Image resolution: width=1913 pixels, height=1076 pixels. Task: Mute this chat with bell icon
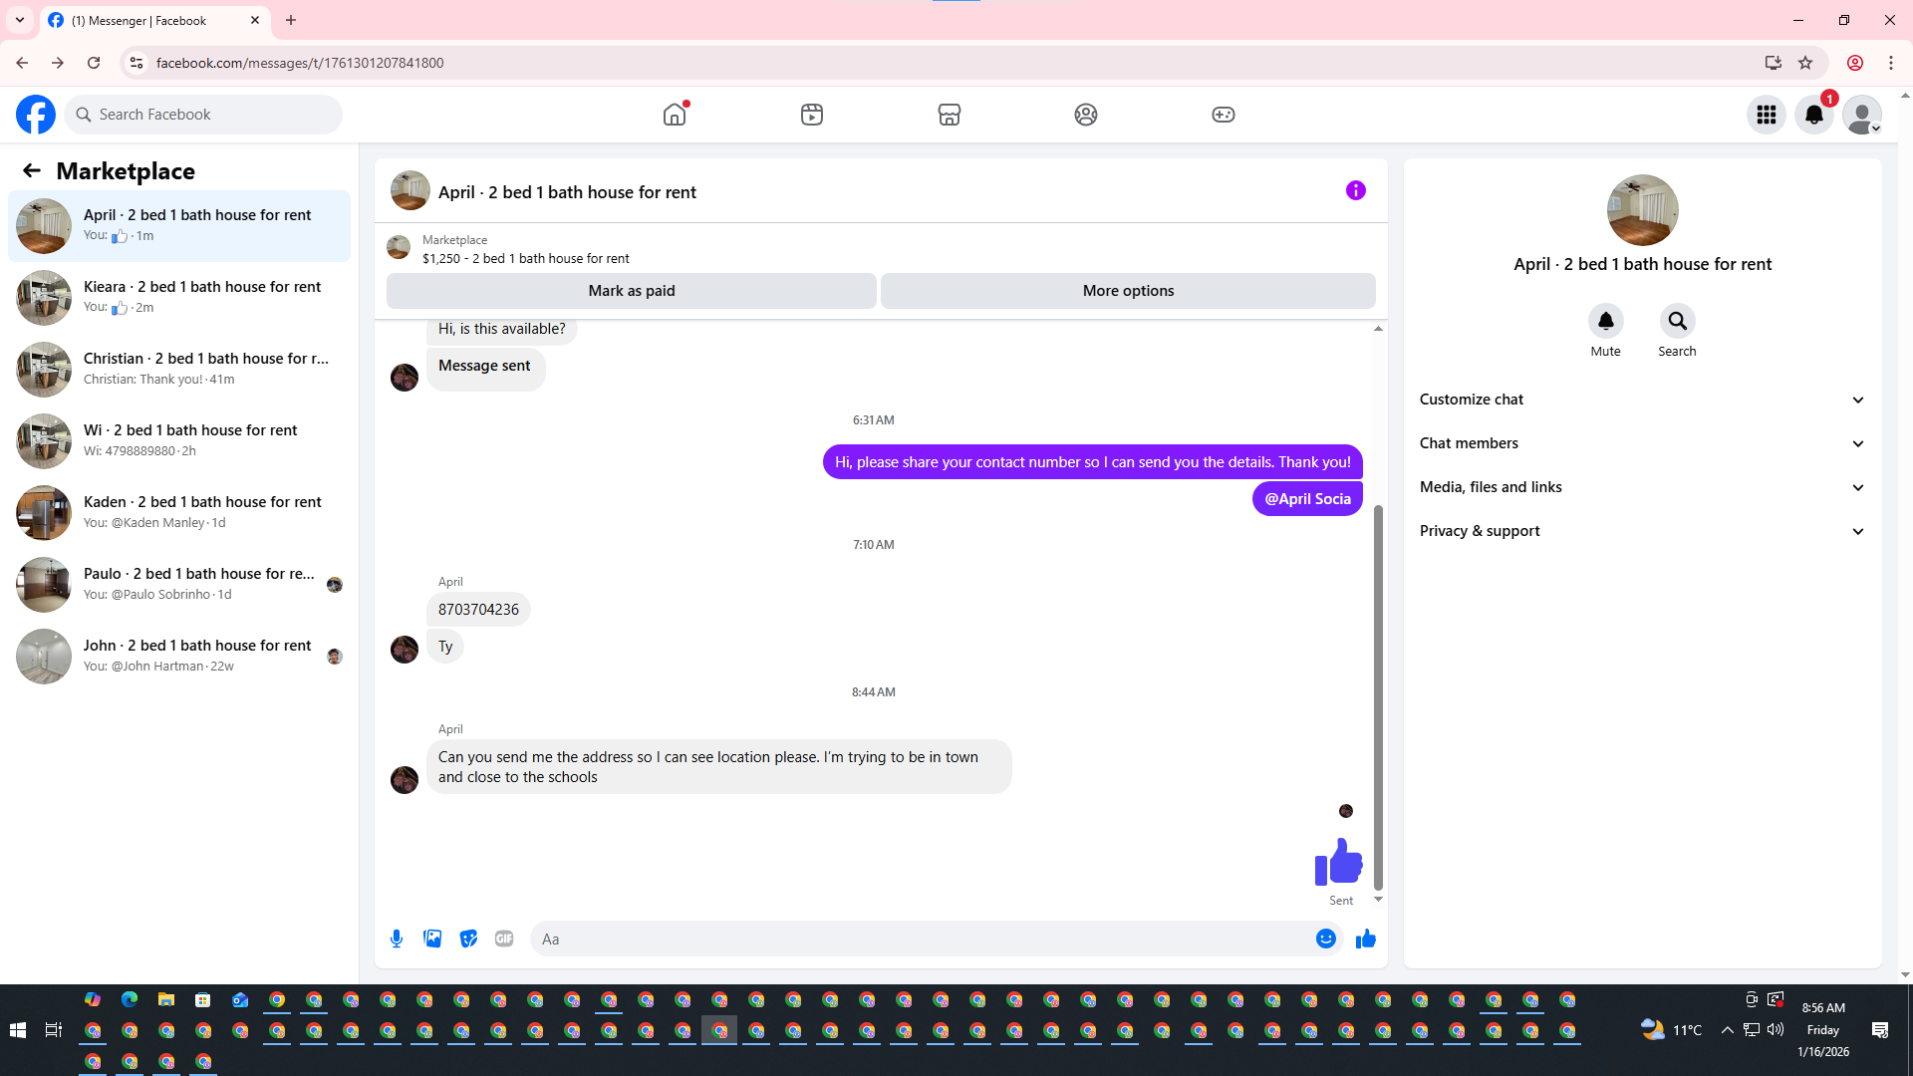point(1605,321)
